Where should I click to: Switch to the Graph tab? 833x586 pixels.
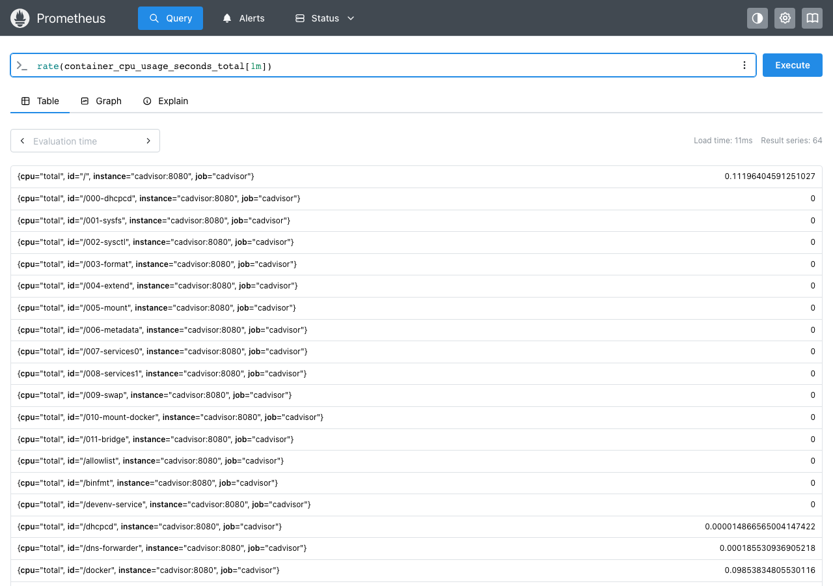coord(101,101)
